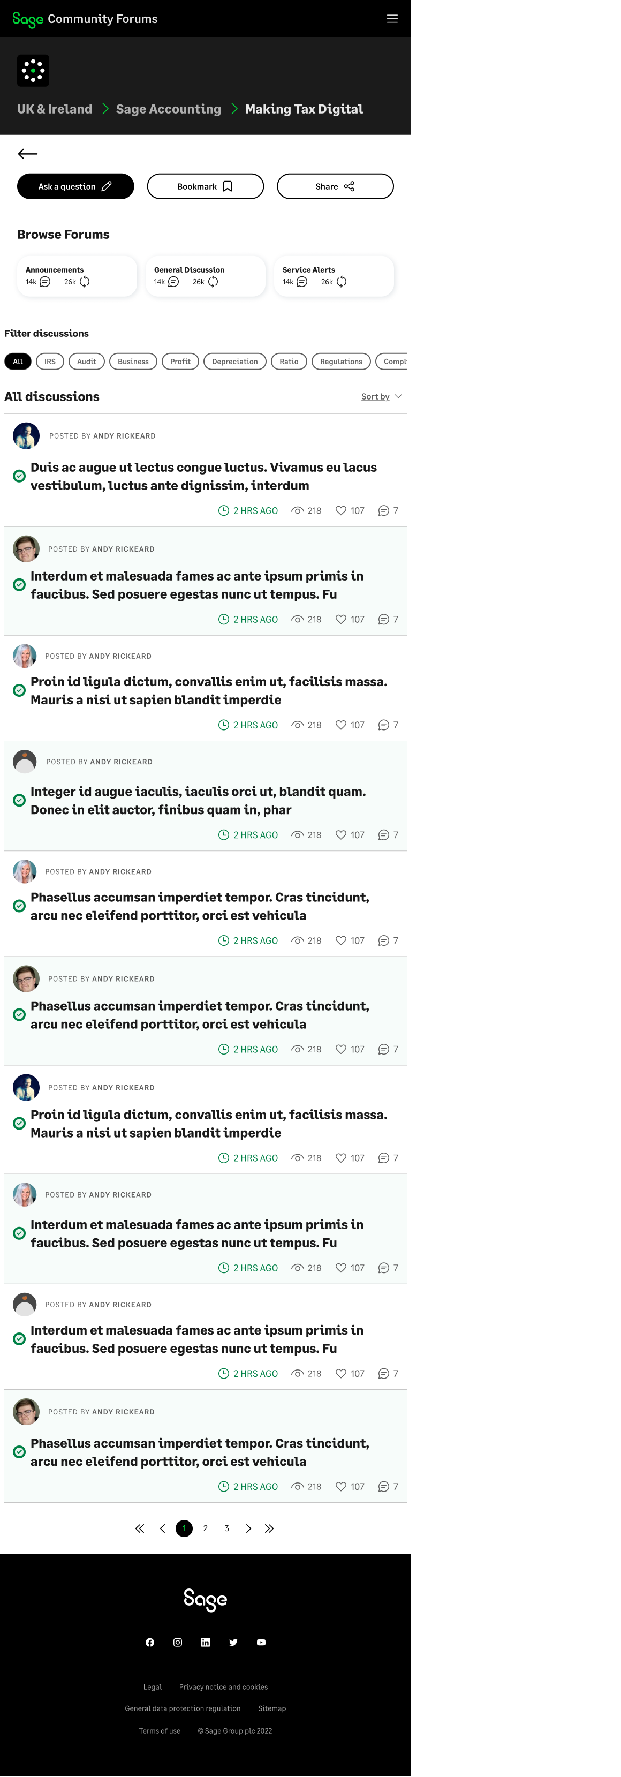The image size is (621, 1777).
Task: Open the YouTube icon in footer
Action: click(x=261, y=1643)
